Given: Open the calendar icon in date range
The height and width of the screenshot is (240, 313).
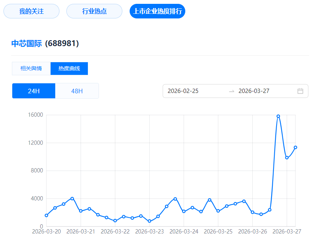Looking at the screenshot, I should click(300, 91).
